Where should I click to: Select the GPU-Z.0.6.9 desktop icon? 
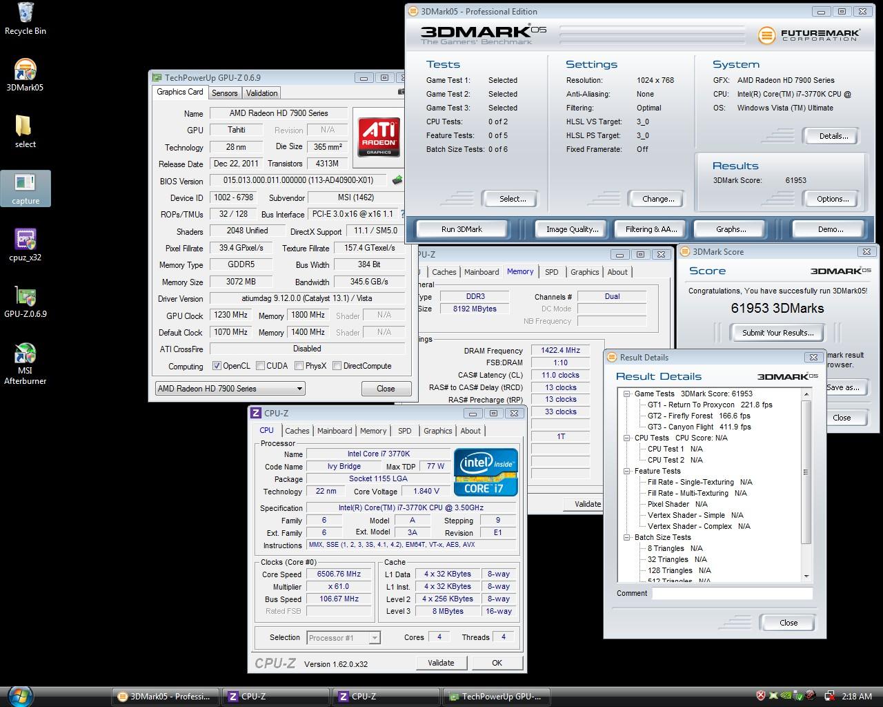click(x=26, y=302)
